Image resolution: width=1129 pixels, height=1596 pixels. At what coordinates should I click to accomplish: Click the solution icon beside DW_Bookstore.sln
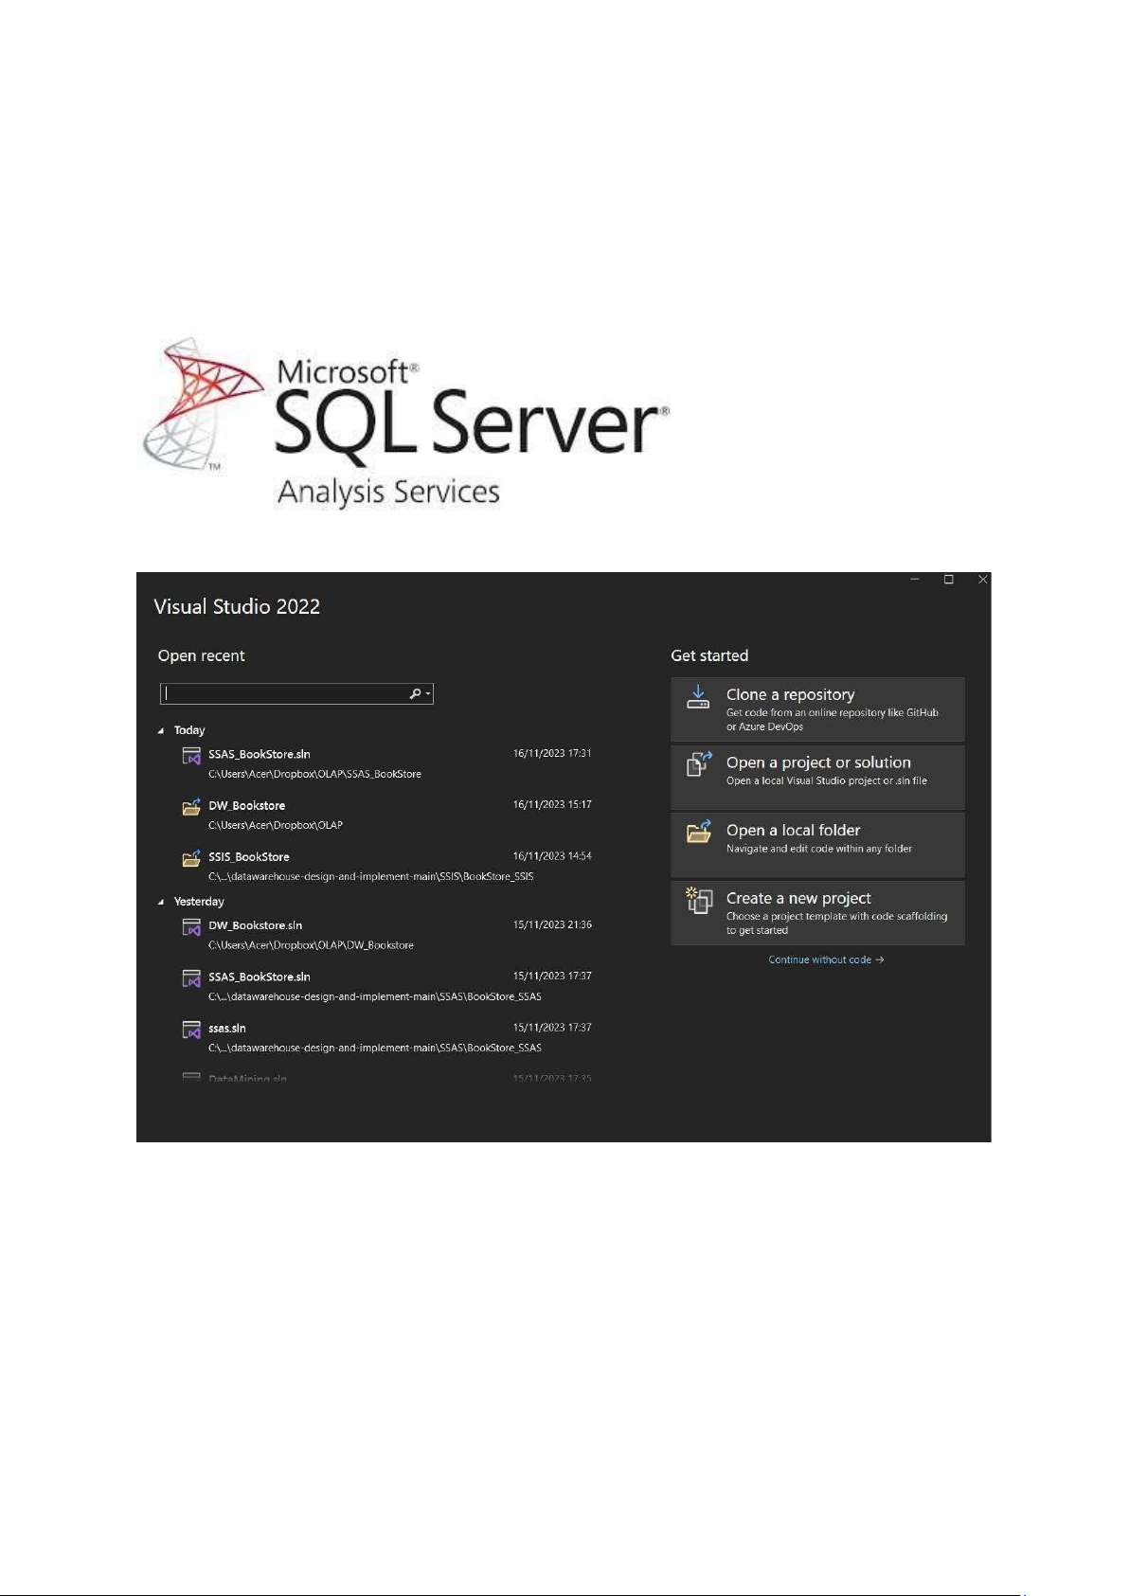click(x=191, y=926)
